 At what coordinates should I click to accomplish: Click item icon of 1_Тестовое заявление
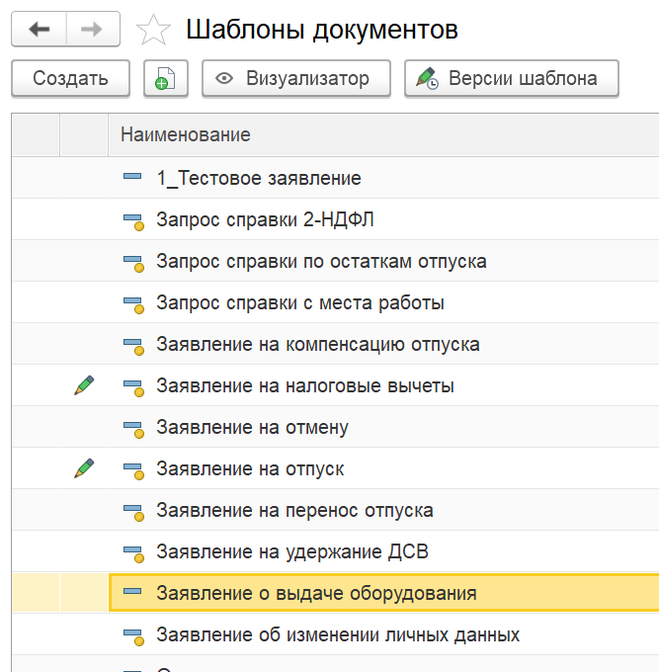(132, 178)
